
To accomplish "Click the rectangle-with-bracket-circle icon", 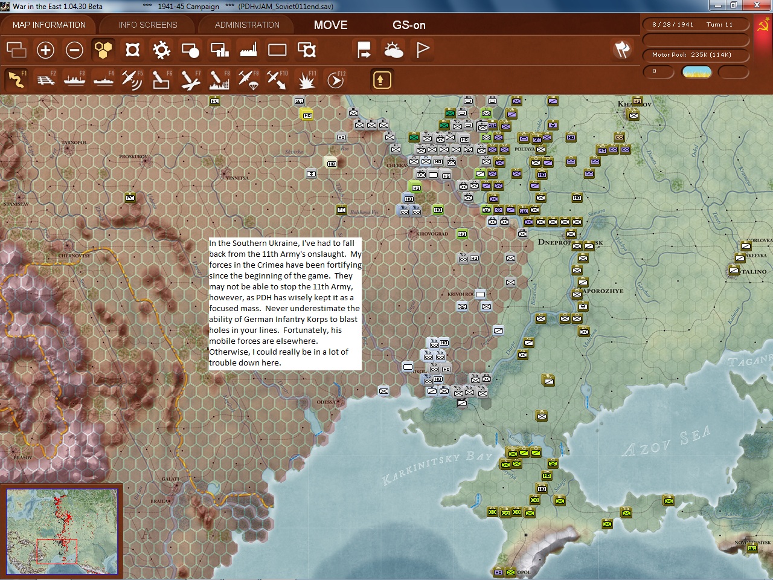I will 307,50.
